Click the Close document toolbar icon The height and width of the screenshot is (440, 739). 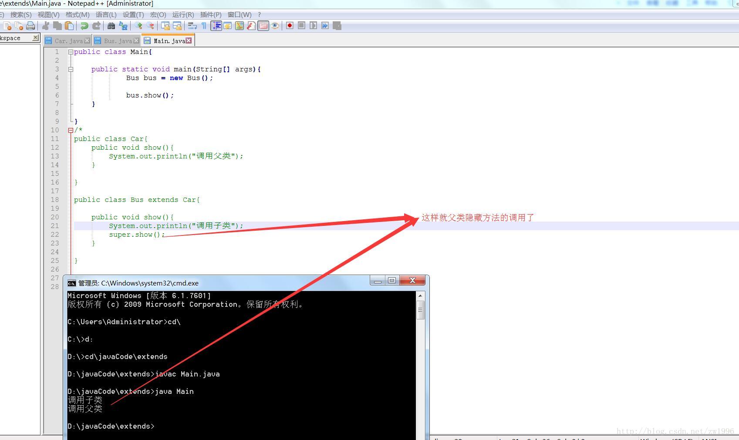point(7,26)
